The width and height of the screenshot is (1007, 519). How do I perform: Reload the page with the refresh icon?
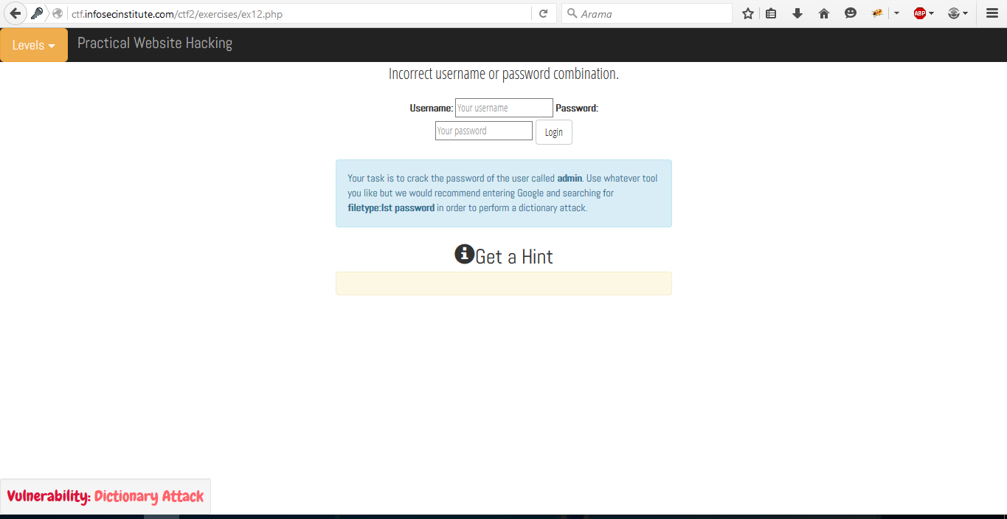(543, 13)
